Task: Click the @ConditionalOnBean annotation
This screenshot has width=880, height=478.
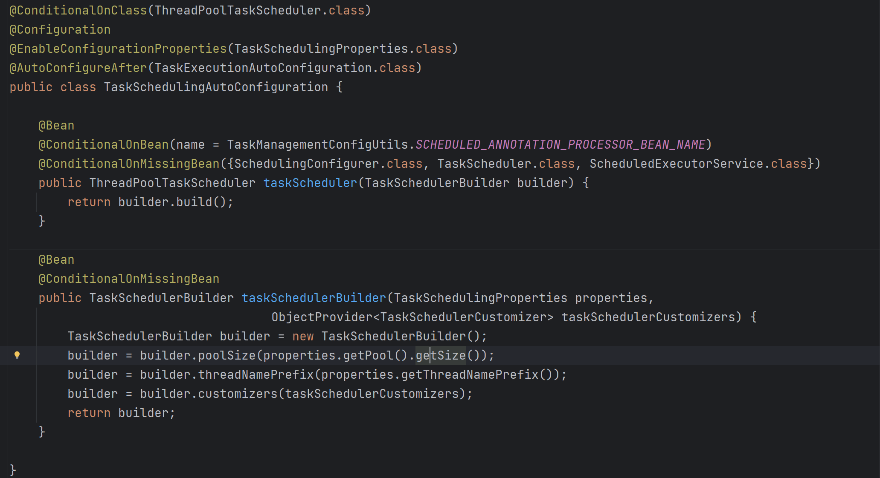Action: click(x=104, y=144)
